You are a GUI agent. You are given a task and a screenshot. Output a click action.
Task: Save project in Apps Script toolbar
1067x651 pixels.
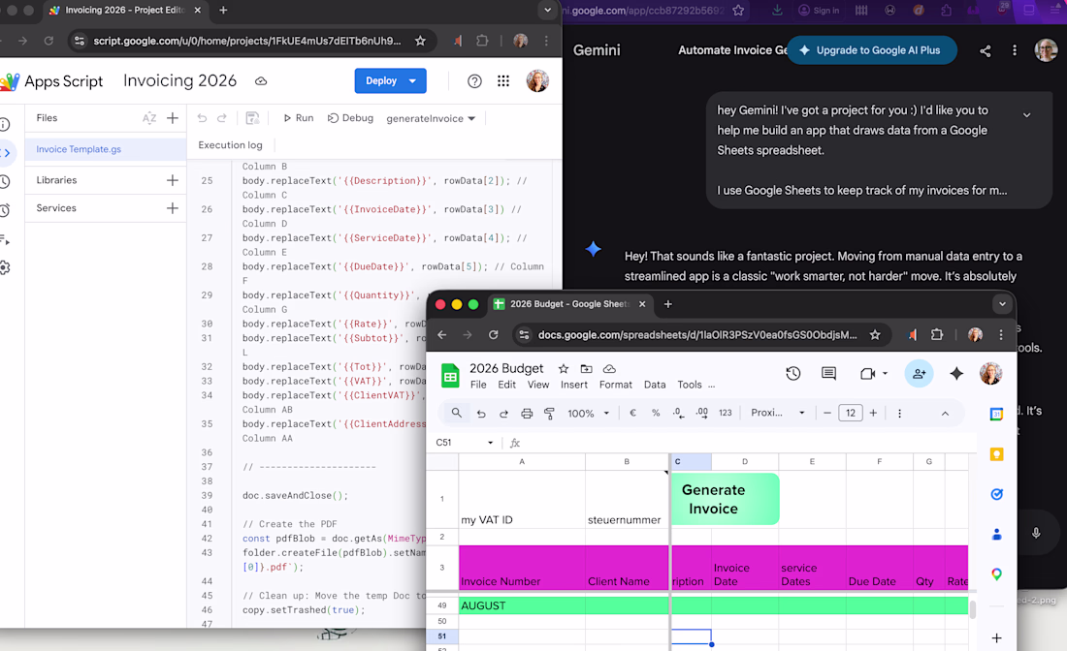[x=252, y=118]
